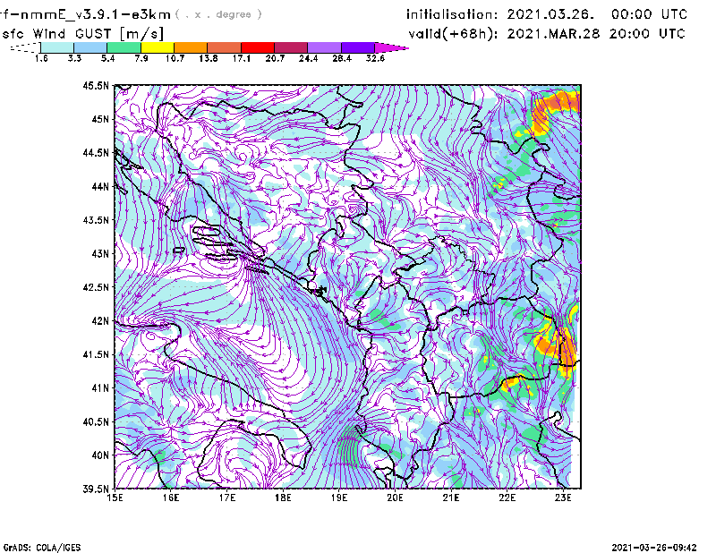Click the light cyan legend swatch
Viewport: 716px width, 553px height.
(57, 47)
